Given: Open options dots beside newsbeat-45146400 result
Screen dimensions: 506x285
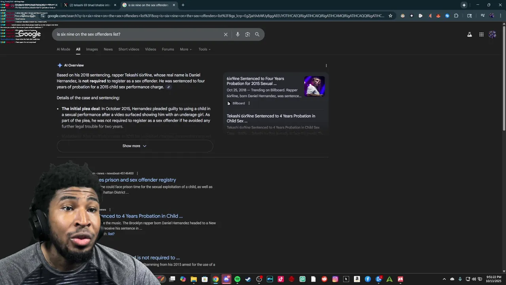Looking at the screenshot, I should click(137, 173).
